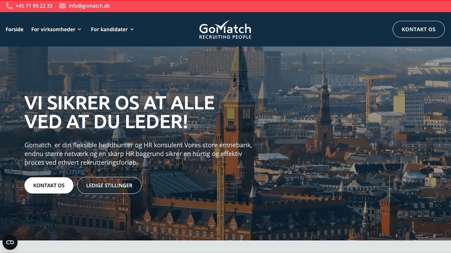Open the cookie consent icon

tap(10, 242)
